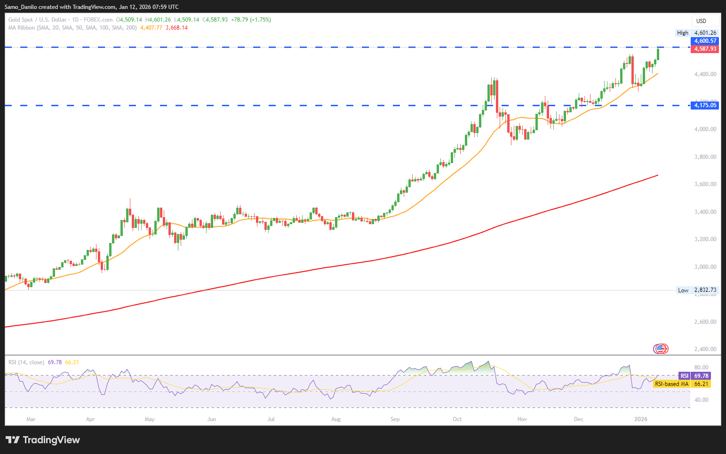Image resolution: width=726 pixels, height=454 pixels.
Task: Click the blue 4,600.57 price label
Action: tap(705, 41)
